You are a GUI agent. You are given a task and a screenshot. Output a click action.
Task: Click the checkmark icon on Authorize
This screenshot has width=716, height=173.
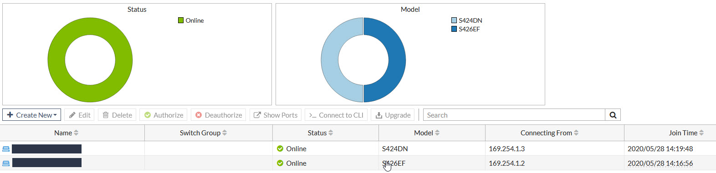(148, 115)
